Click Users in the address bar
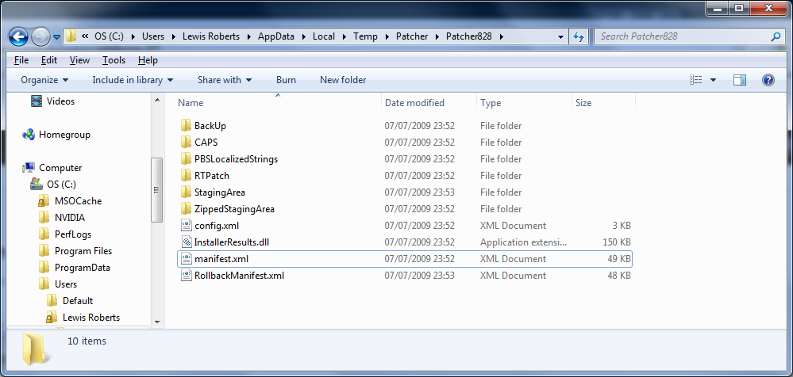Screen dimensions: 793x377 [153, 36]
